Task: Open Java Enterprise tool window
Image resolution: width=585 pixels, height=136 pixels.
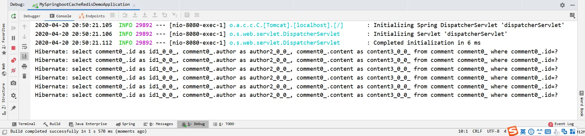Action: click(88, 124)
